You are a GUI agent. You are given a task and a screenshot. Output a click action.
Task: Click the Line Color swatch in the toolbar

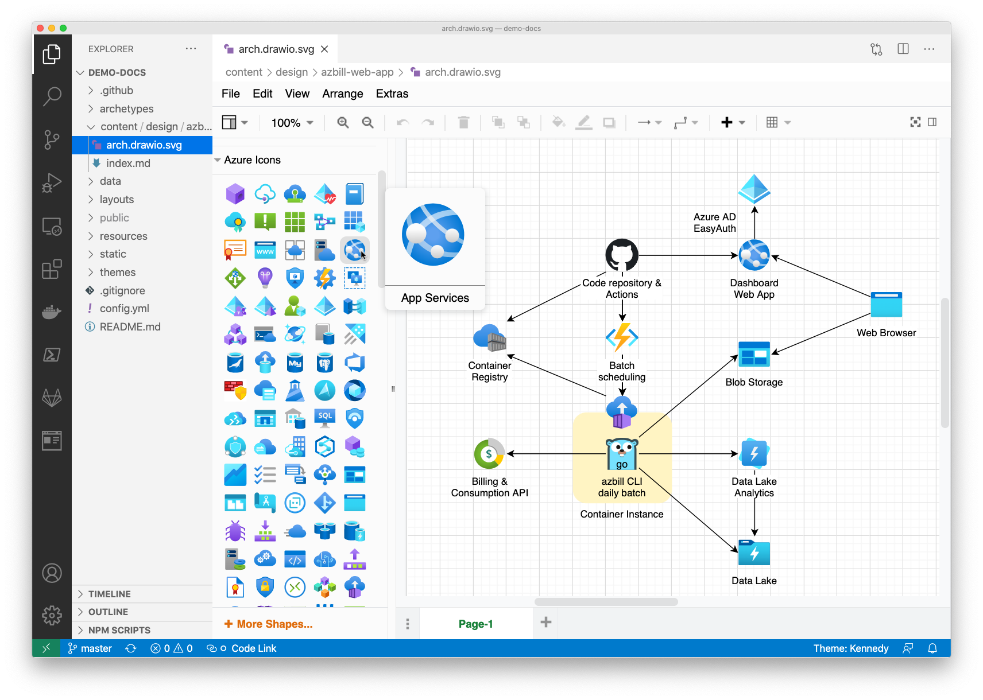tap(583, 122)
